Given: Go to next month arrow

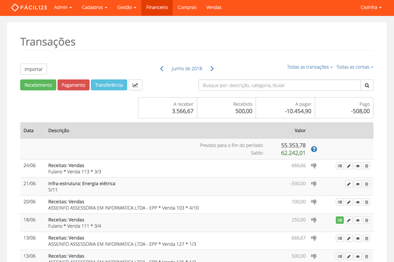Looking at the screenshot, I should (212, 69).
